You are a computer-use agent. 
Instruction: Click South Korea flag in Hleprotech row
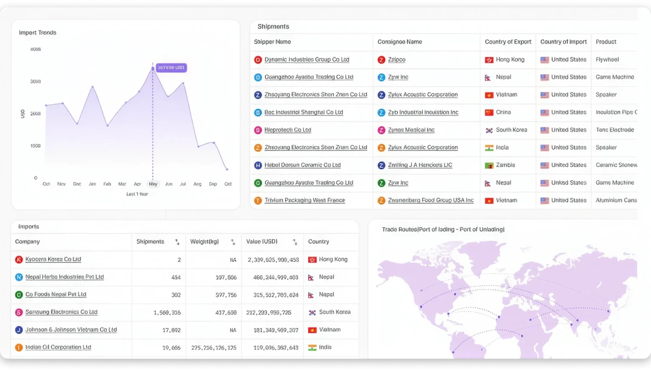(489, 130)
